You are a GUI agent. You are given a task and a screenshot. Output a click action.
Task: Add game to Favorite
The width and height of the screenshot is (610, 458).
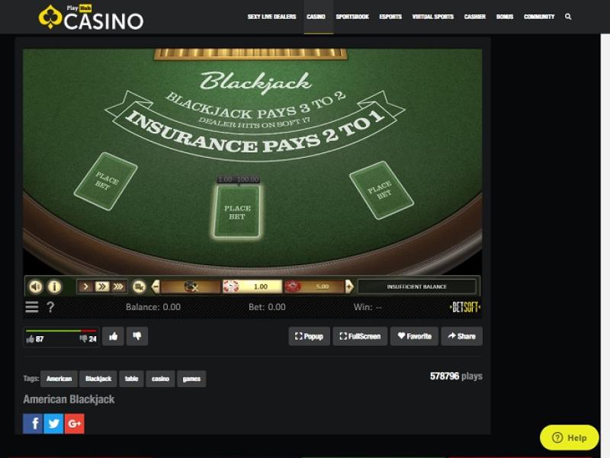(414, 336)
